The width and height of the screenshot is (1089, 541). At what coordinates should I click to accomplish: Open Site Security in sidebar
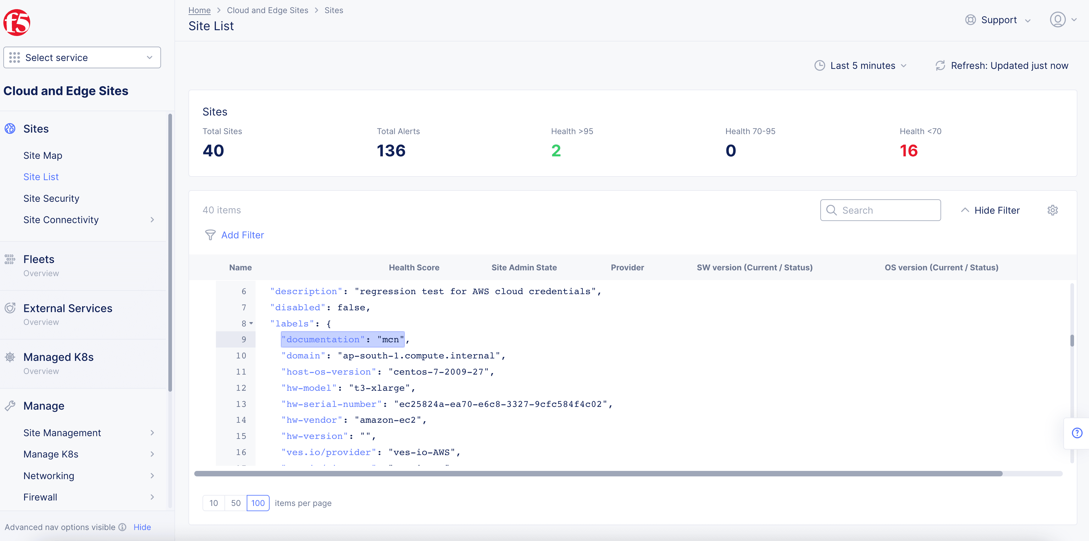tap(51, 198)
